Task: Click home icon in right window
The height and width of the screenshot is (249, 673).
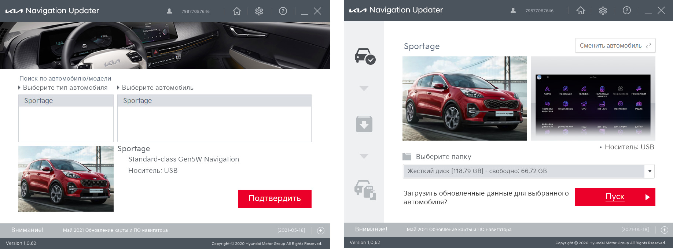Action: click(x=581, y=11)
